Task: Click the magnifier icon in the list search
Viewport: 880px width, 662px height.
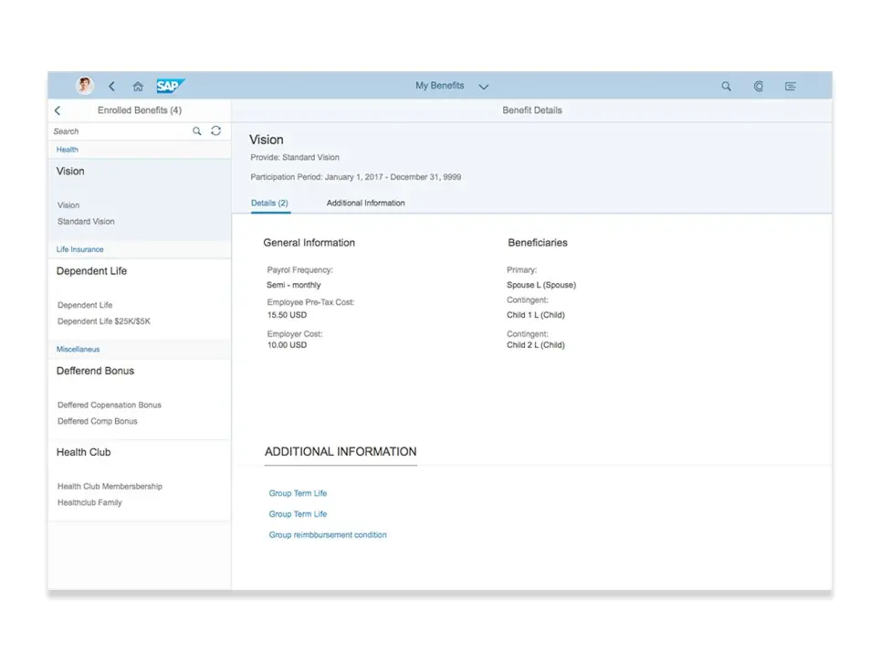Action: 197,131
